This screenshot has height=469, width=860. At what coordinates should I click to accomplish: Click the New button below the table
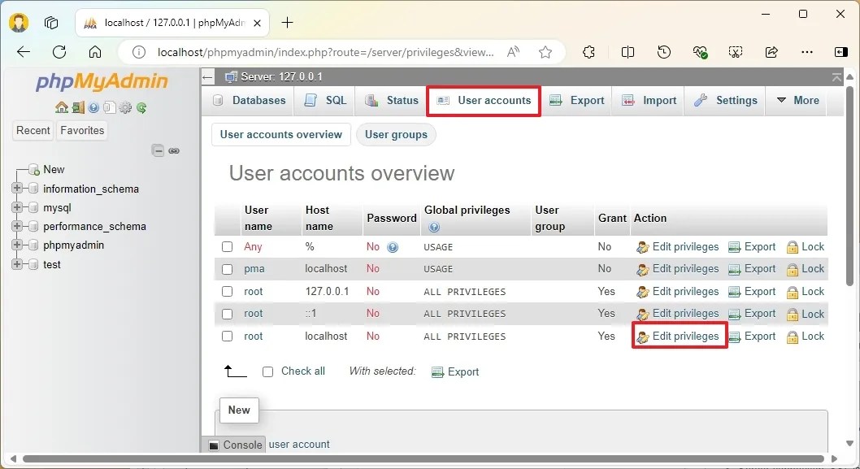(x=238, y=410)
